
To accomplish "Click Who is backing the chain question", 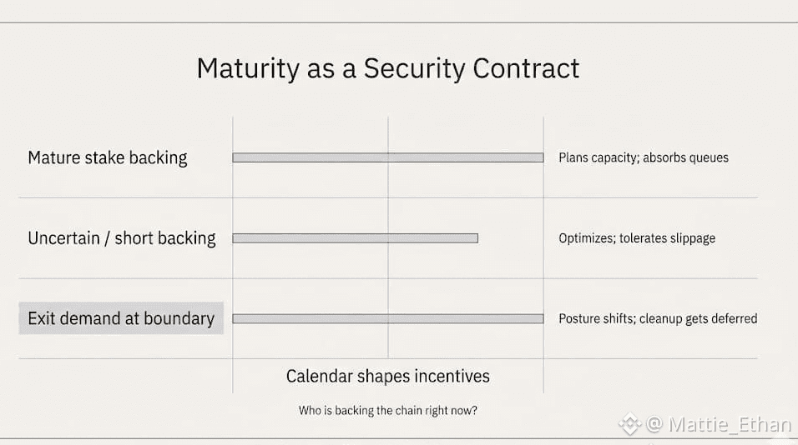I will (x=388, y=411).
